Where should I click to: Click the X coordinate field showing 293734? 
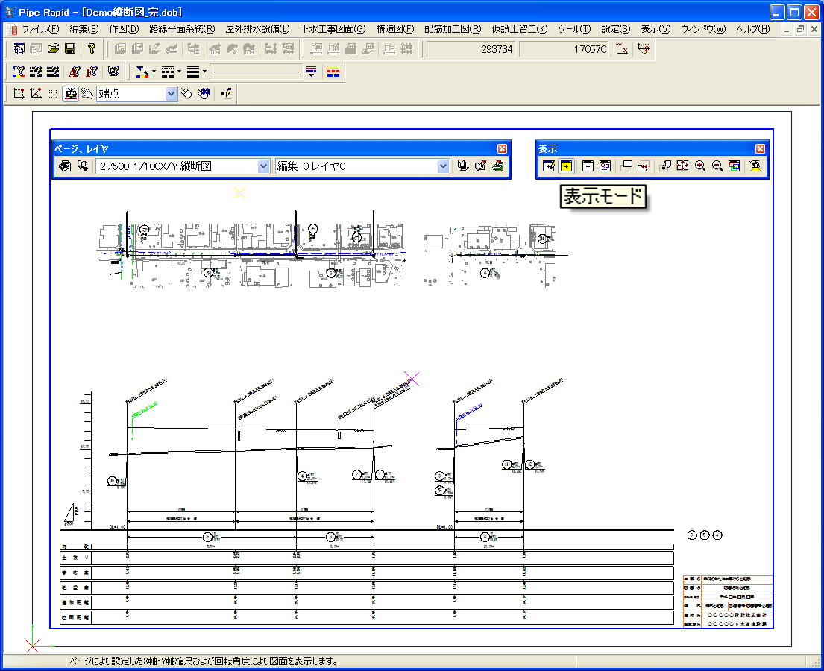471,49
